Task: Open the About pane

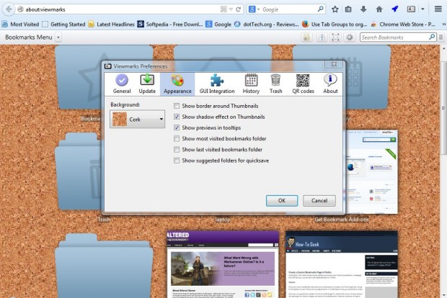Action: (330, 84)
